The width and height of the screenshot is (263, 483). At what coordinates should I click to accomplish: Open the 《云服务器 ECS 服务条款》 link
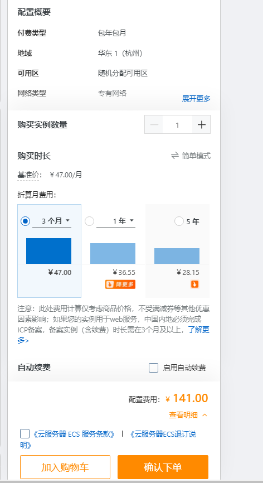coord(74,434)
